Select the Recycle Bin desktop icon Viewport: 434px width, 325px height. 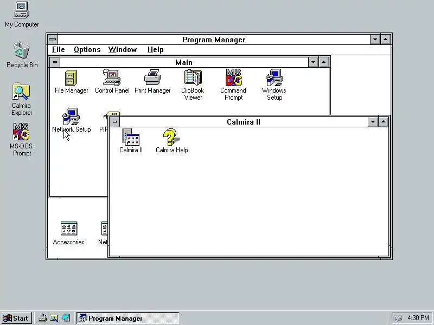[21, 50]
